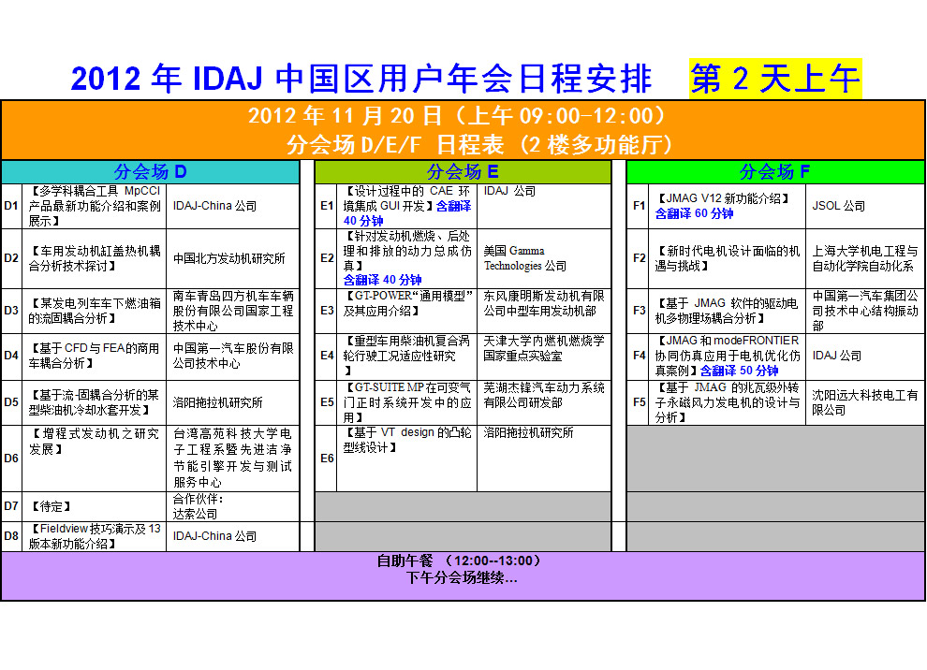Click the blue "40 分钟" note in row E1
This screenshot has width=927, height=670.
pos(363,221)
